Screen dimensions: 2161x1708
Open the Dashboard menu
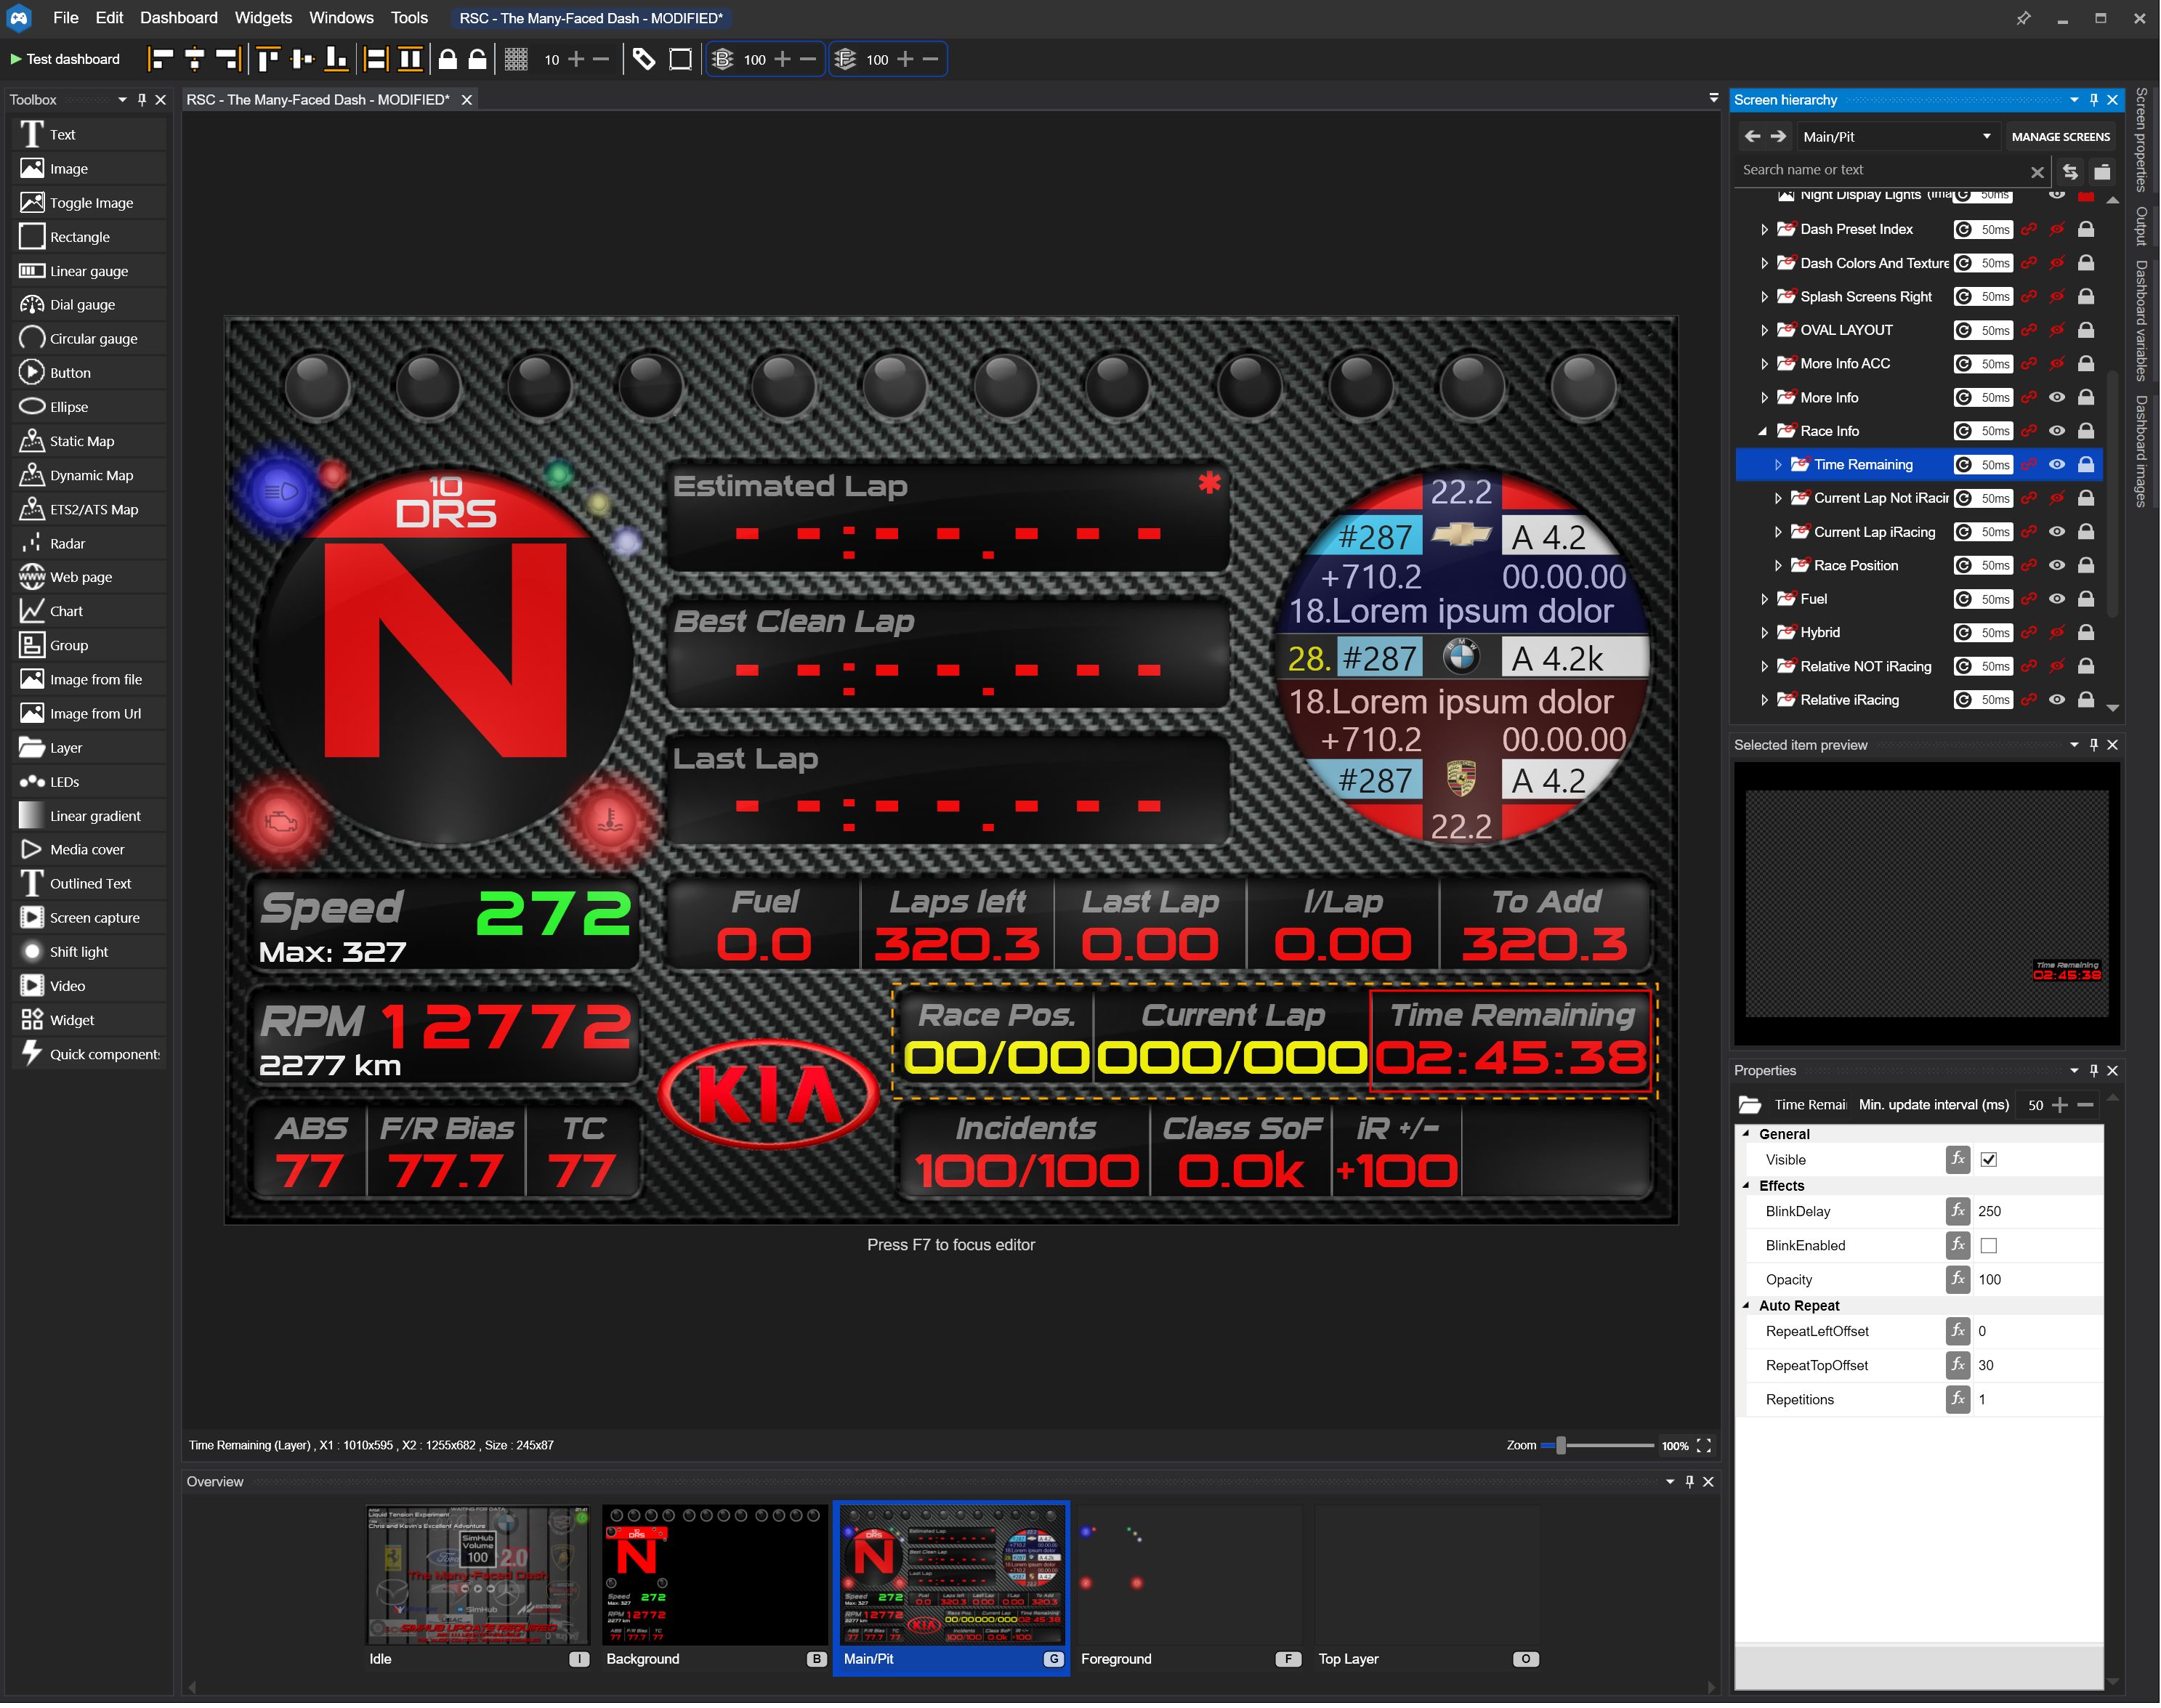click(x=178, y=18)
